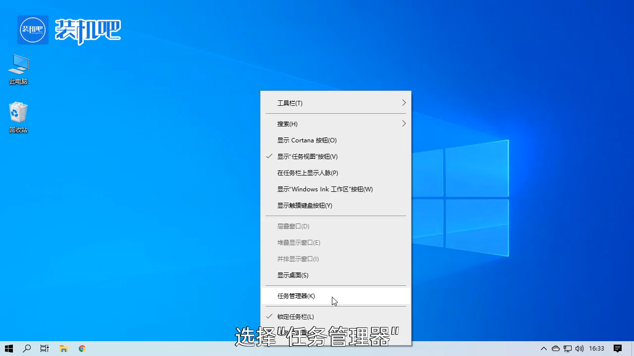Click 显示触摸键盘按钮(Y) menu entry

[305, 206]
